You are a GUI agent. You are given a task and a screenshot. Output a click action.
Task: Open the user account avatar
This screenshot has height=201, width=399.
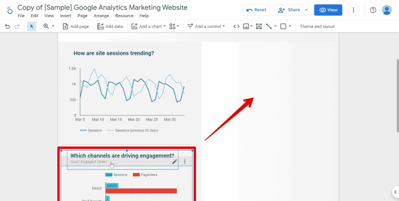pyautogui.click(x=387, y=10)
